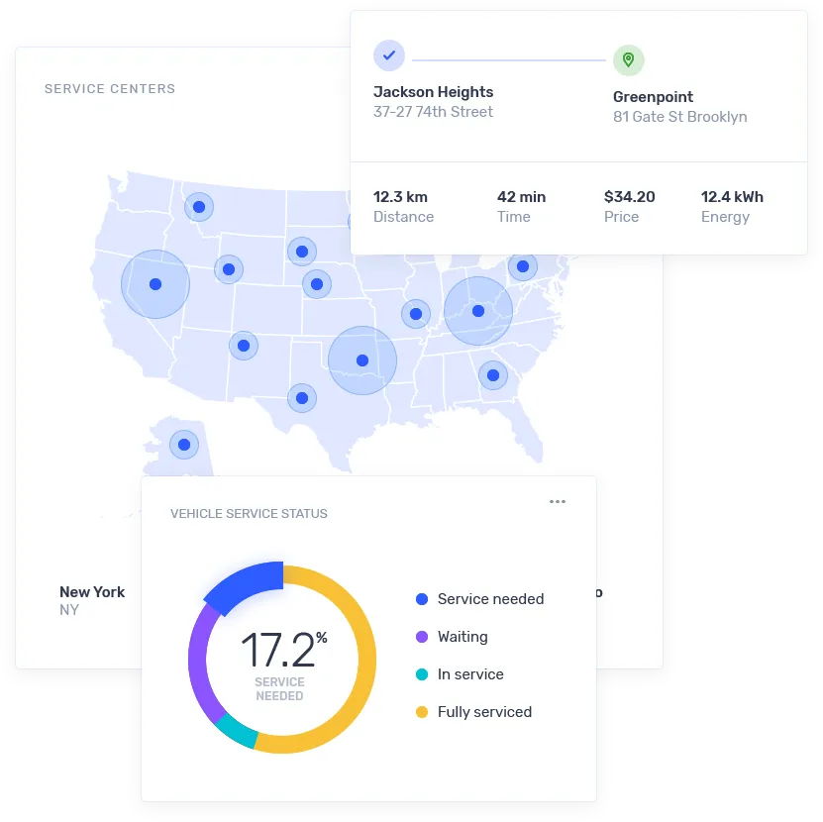The image size is (823, 822).
Task: Toggle the In service legend item
Action: point(460,674)
